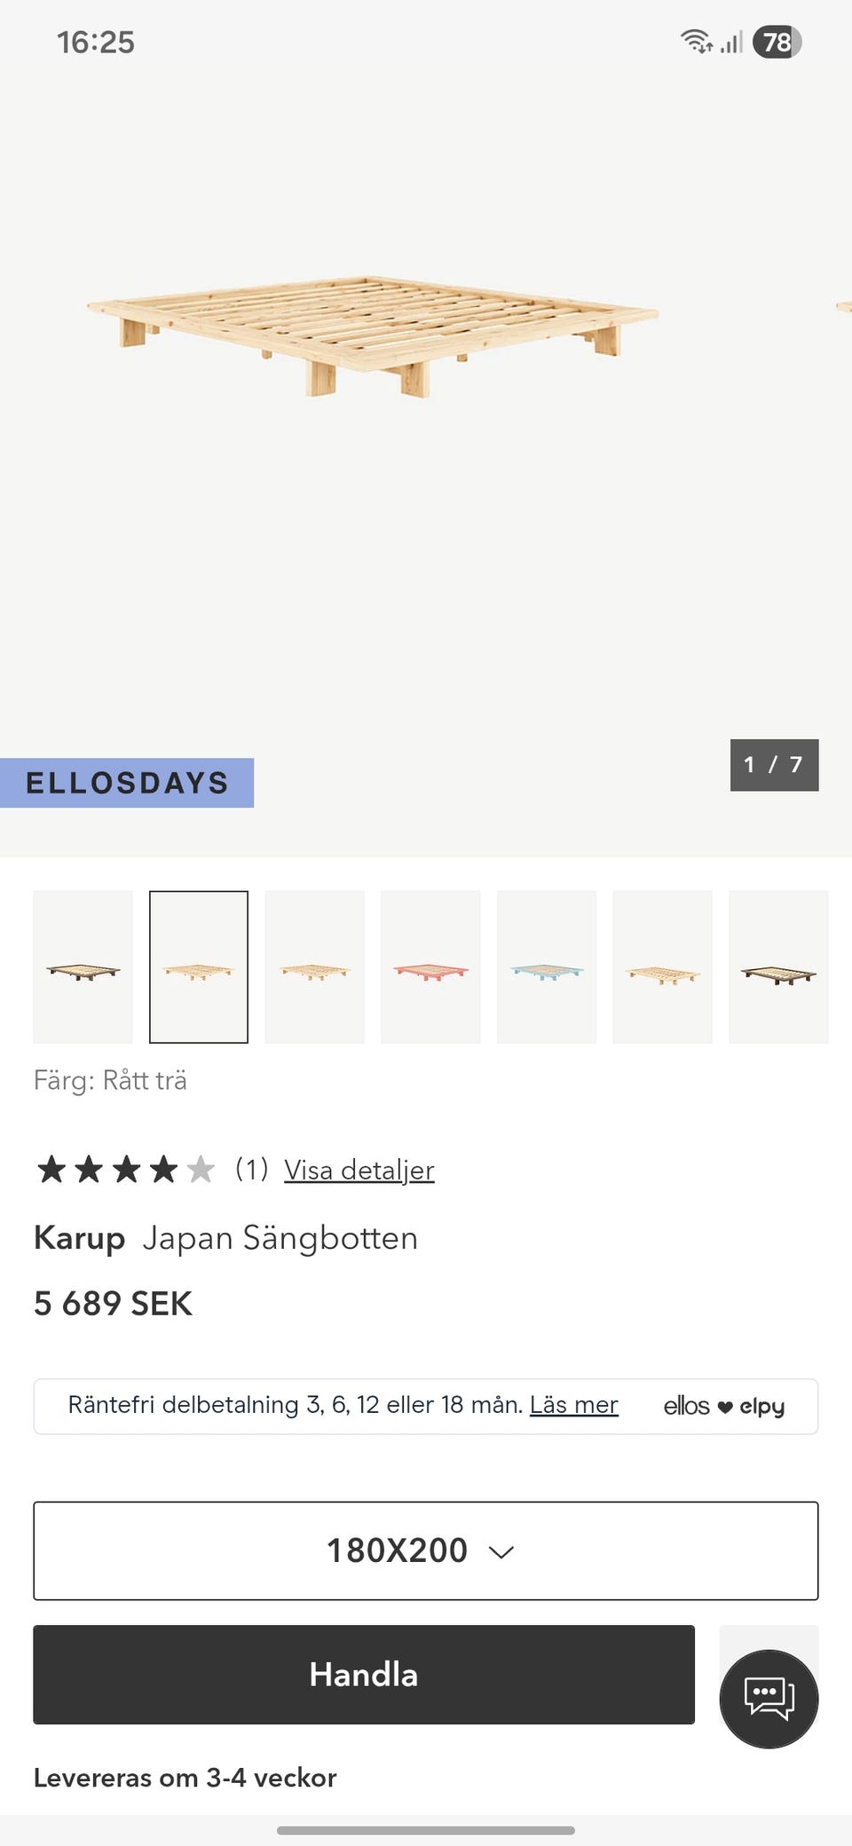Follow the Läs mer installment link
Viewport: 852px width, 1846px height.
click(573, 1405)
